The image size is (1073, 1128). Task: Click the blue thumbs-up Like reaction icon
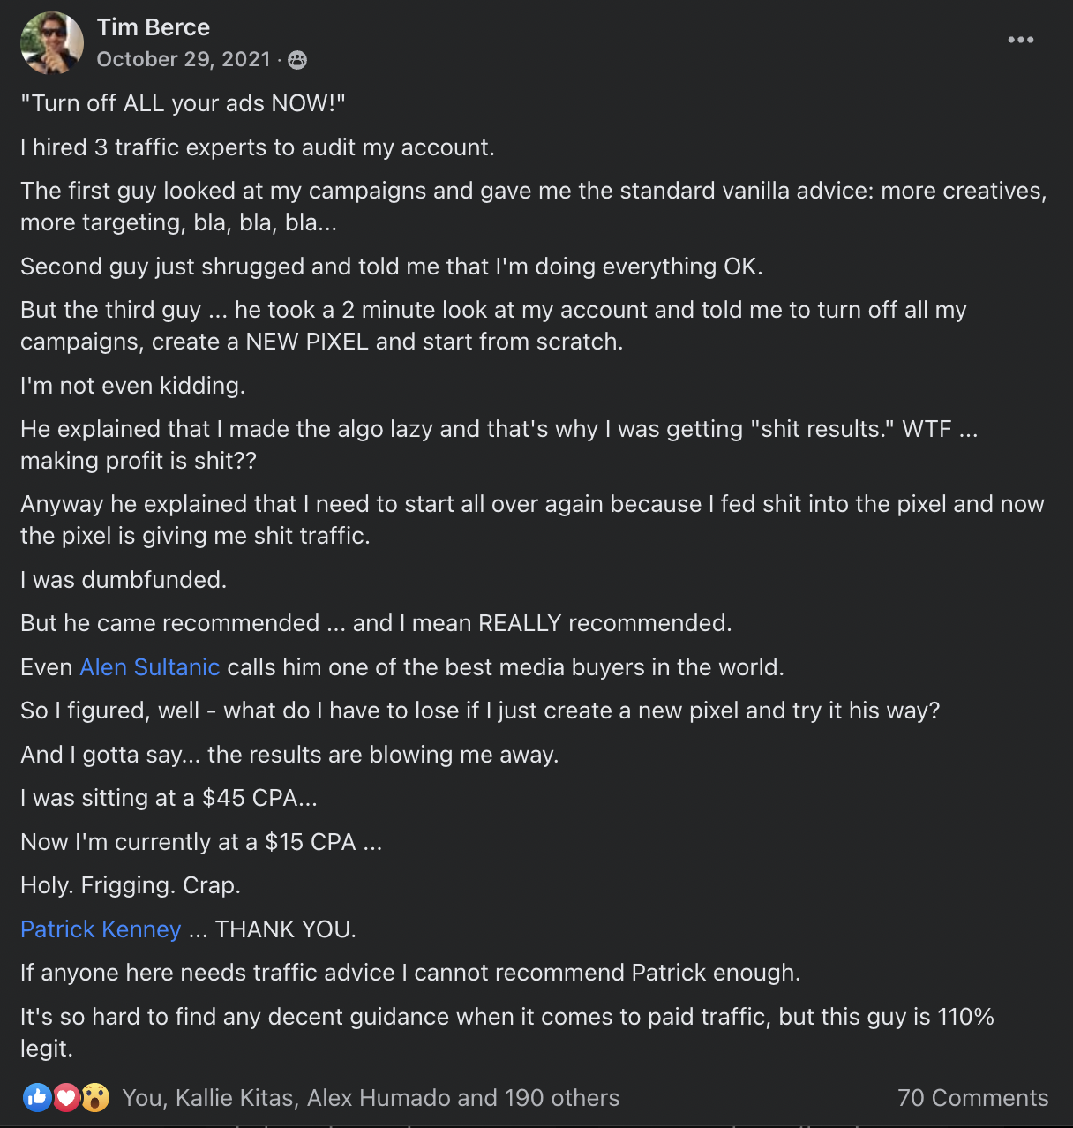point(37,1097)
